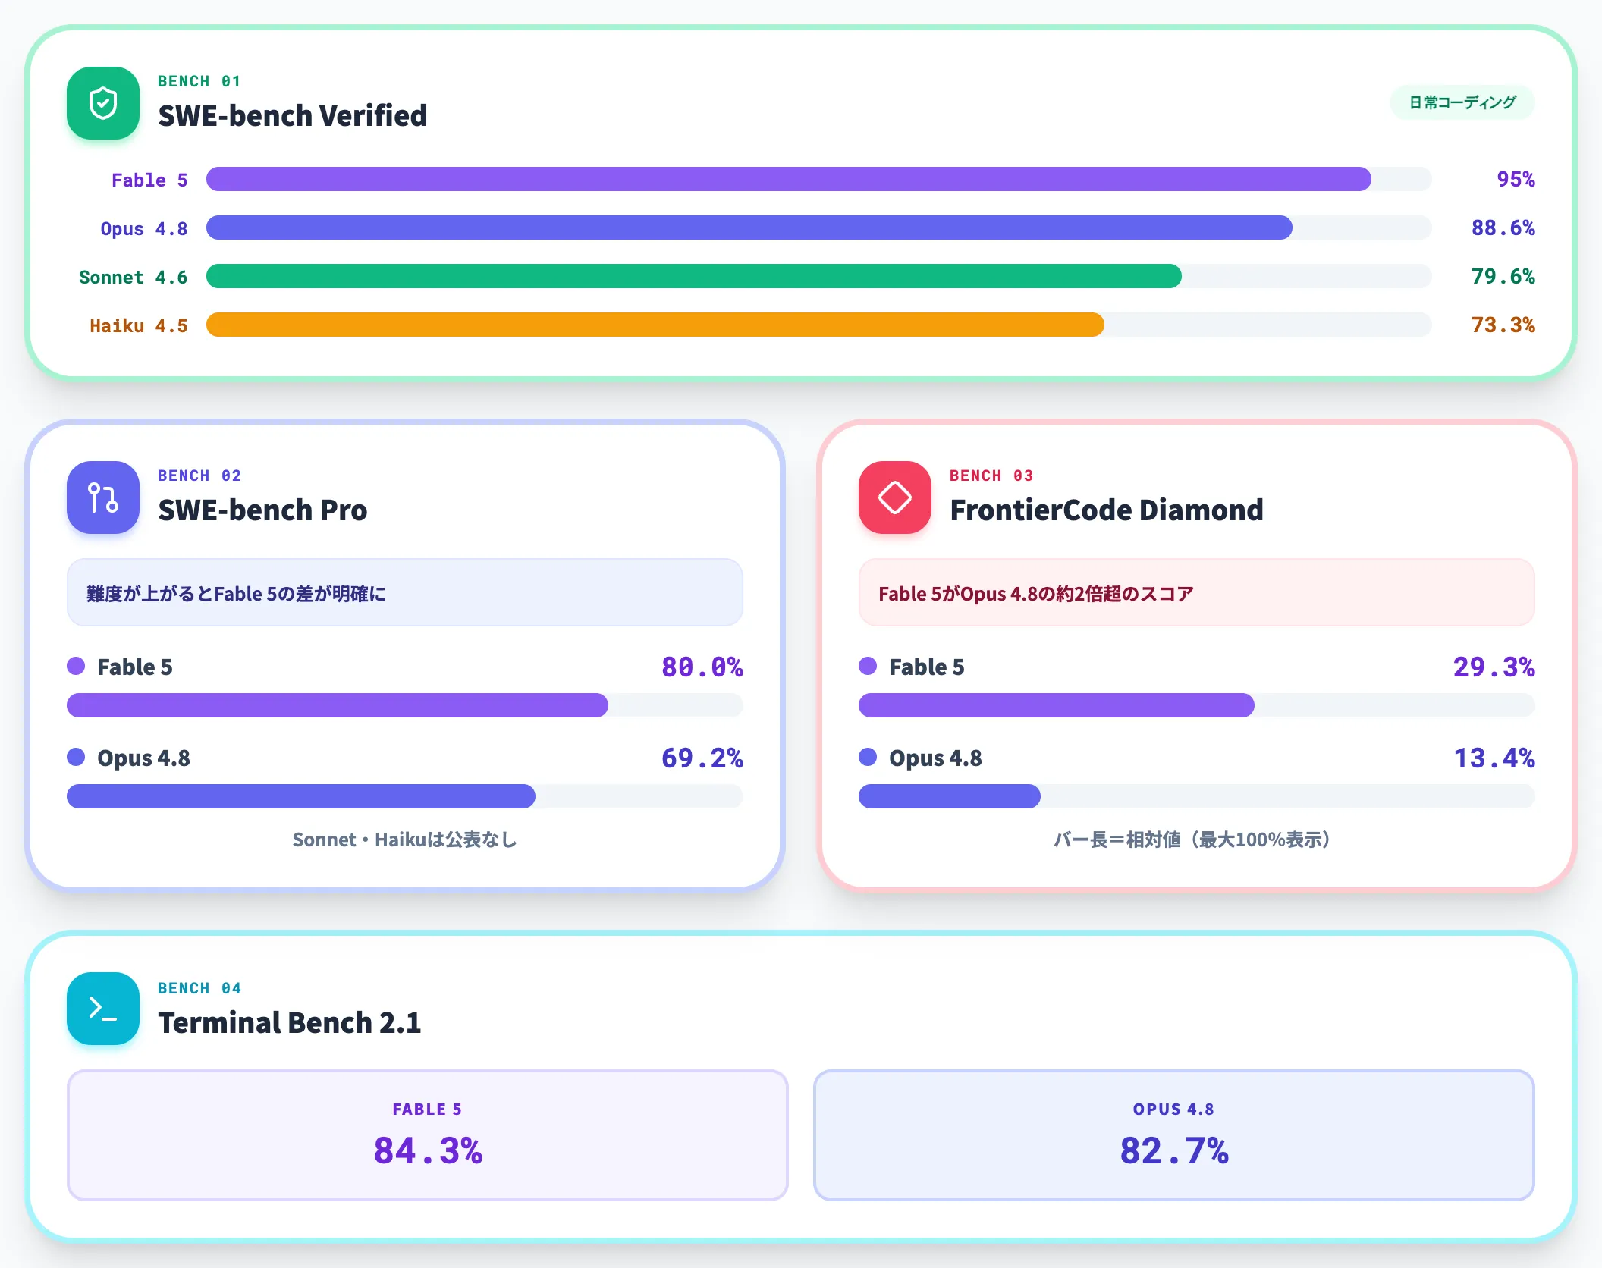Click the Opus 4.8 dot in FrontierCode Diamond
Image resolution: width=1602 pixels, height=1268 pixels.
click(x=868, y=757)
